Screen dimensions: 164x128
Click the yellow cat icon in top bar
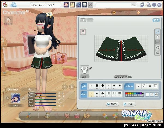tap(72, 5)
